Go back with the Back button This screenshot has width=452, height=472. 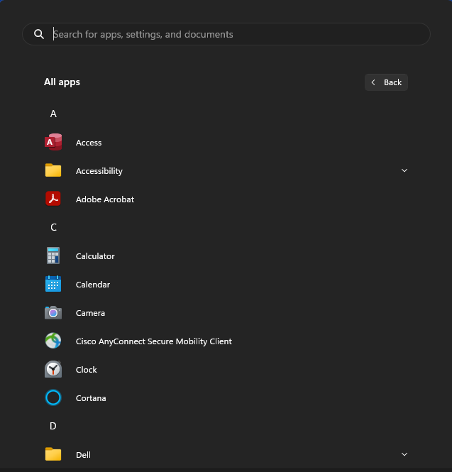coord(387,82)
